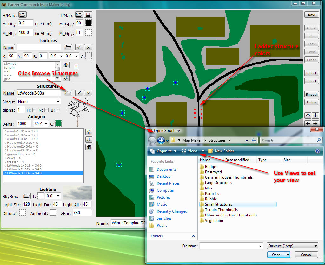Open the T/Map browse folder icon
325x265 pixels.
[79, 15]
